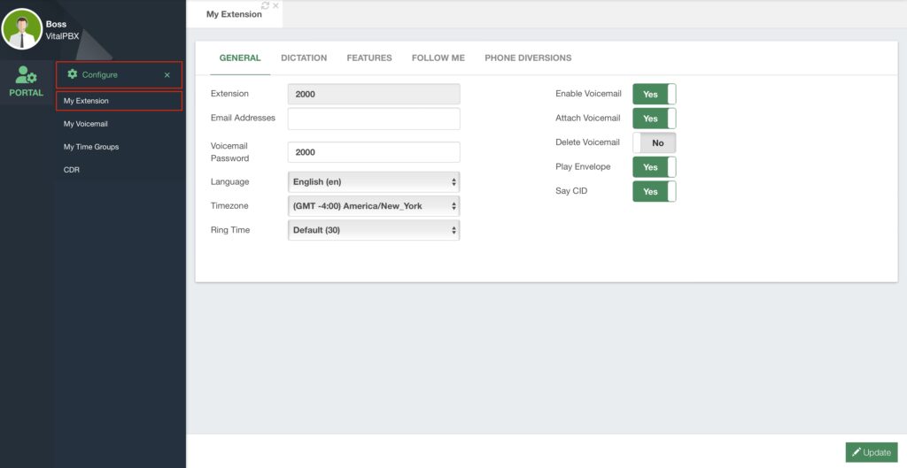
Task: Select the Phone Diversions tab
Action: click(x=528, y=58)
